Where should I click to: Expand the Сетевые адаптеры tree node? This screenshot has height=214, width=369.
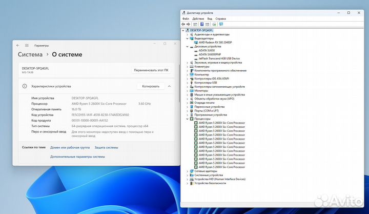(x=187, y=171)
